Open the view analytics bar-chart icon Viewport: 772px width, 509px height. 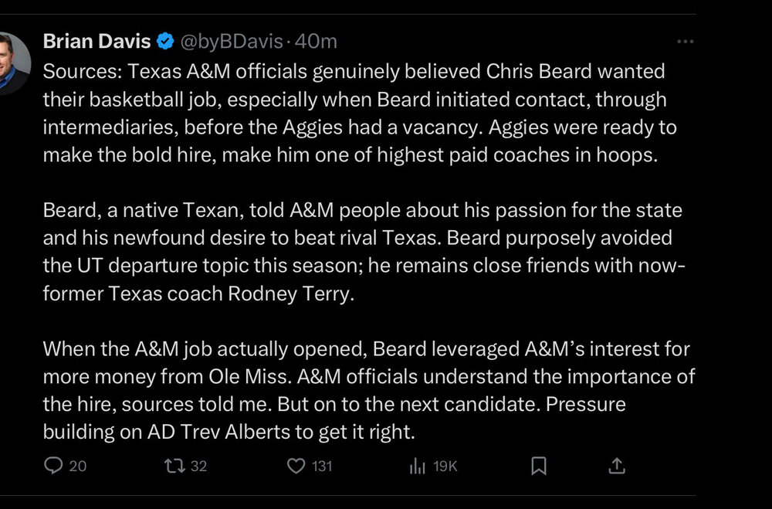[417, 466]
